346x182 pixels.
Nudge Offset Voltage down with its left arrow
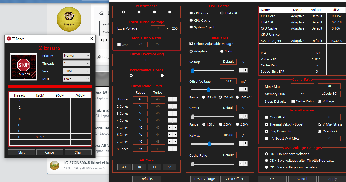241,89
